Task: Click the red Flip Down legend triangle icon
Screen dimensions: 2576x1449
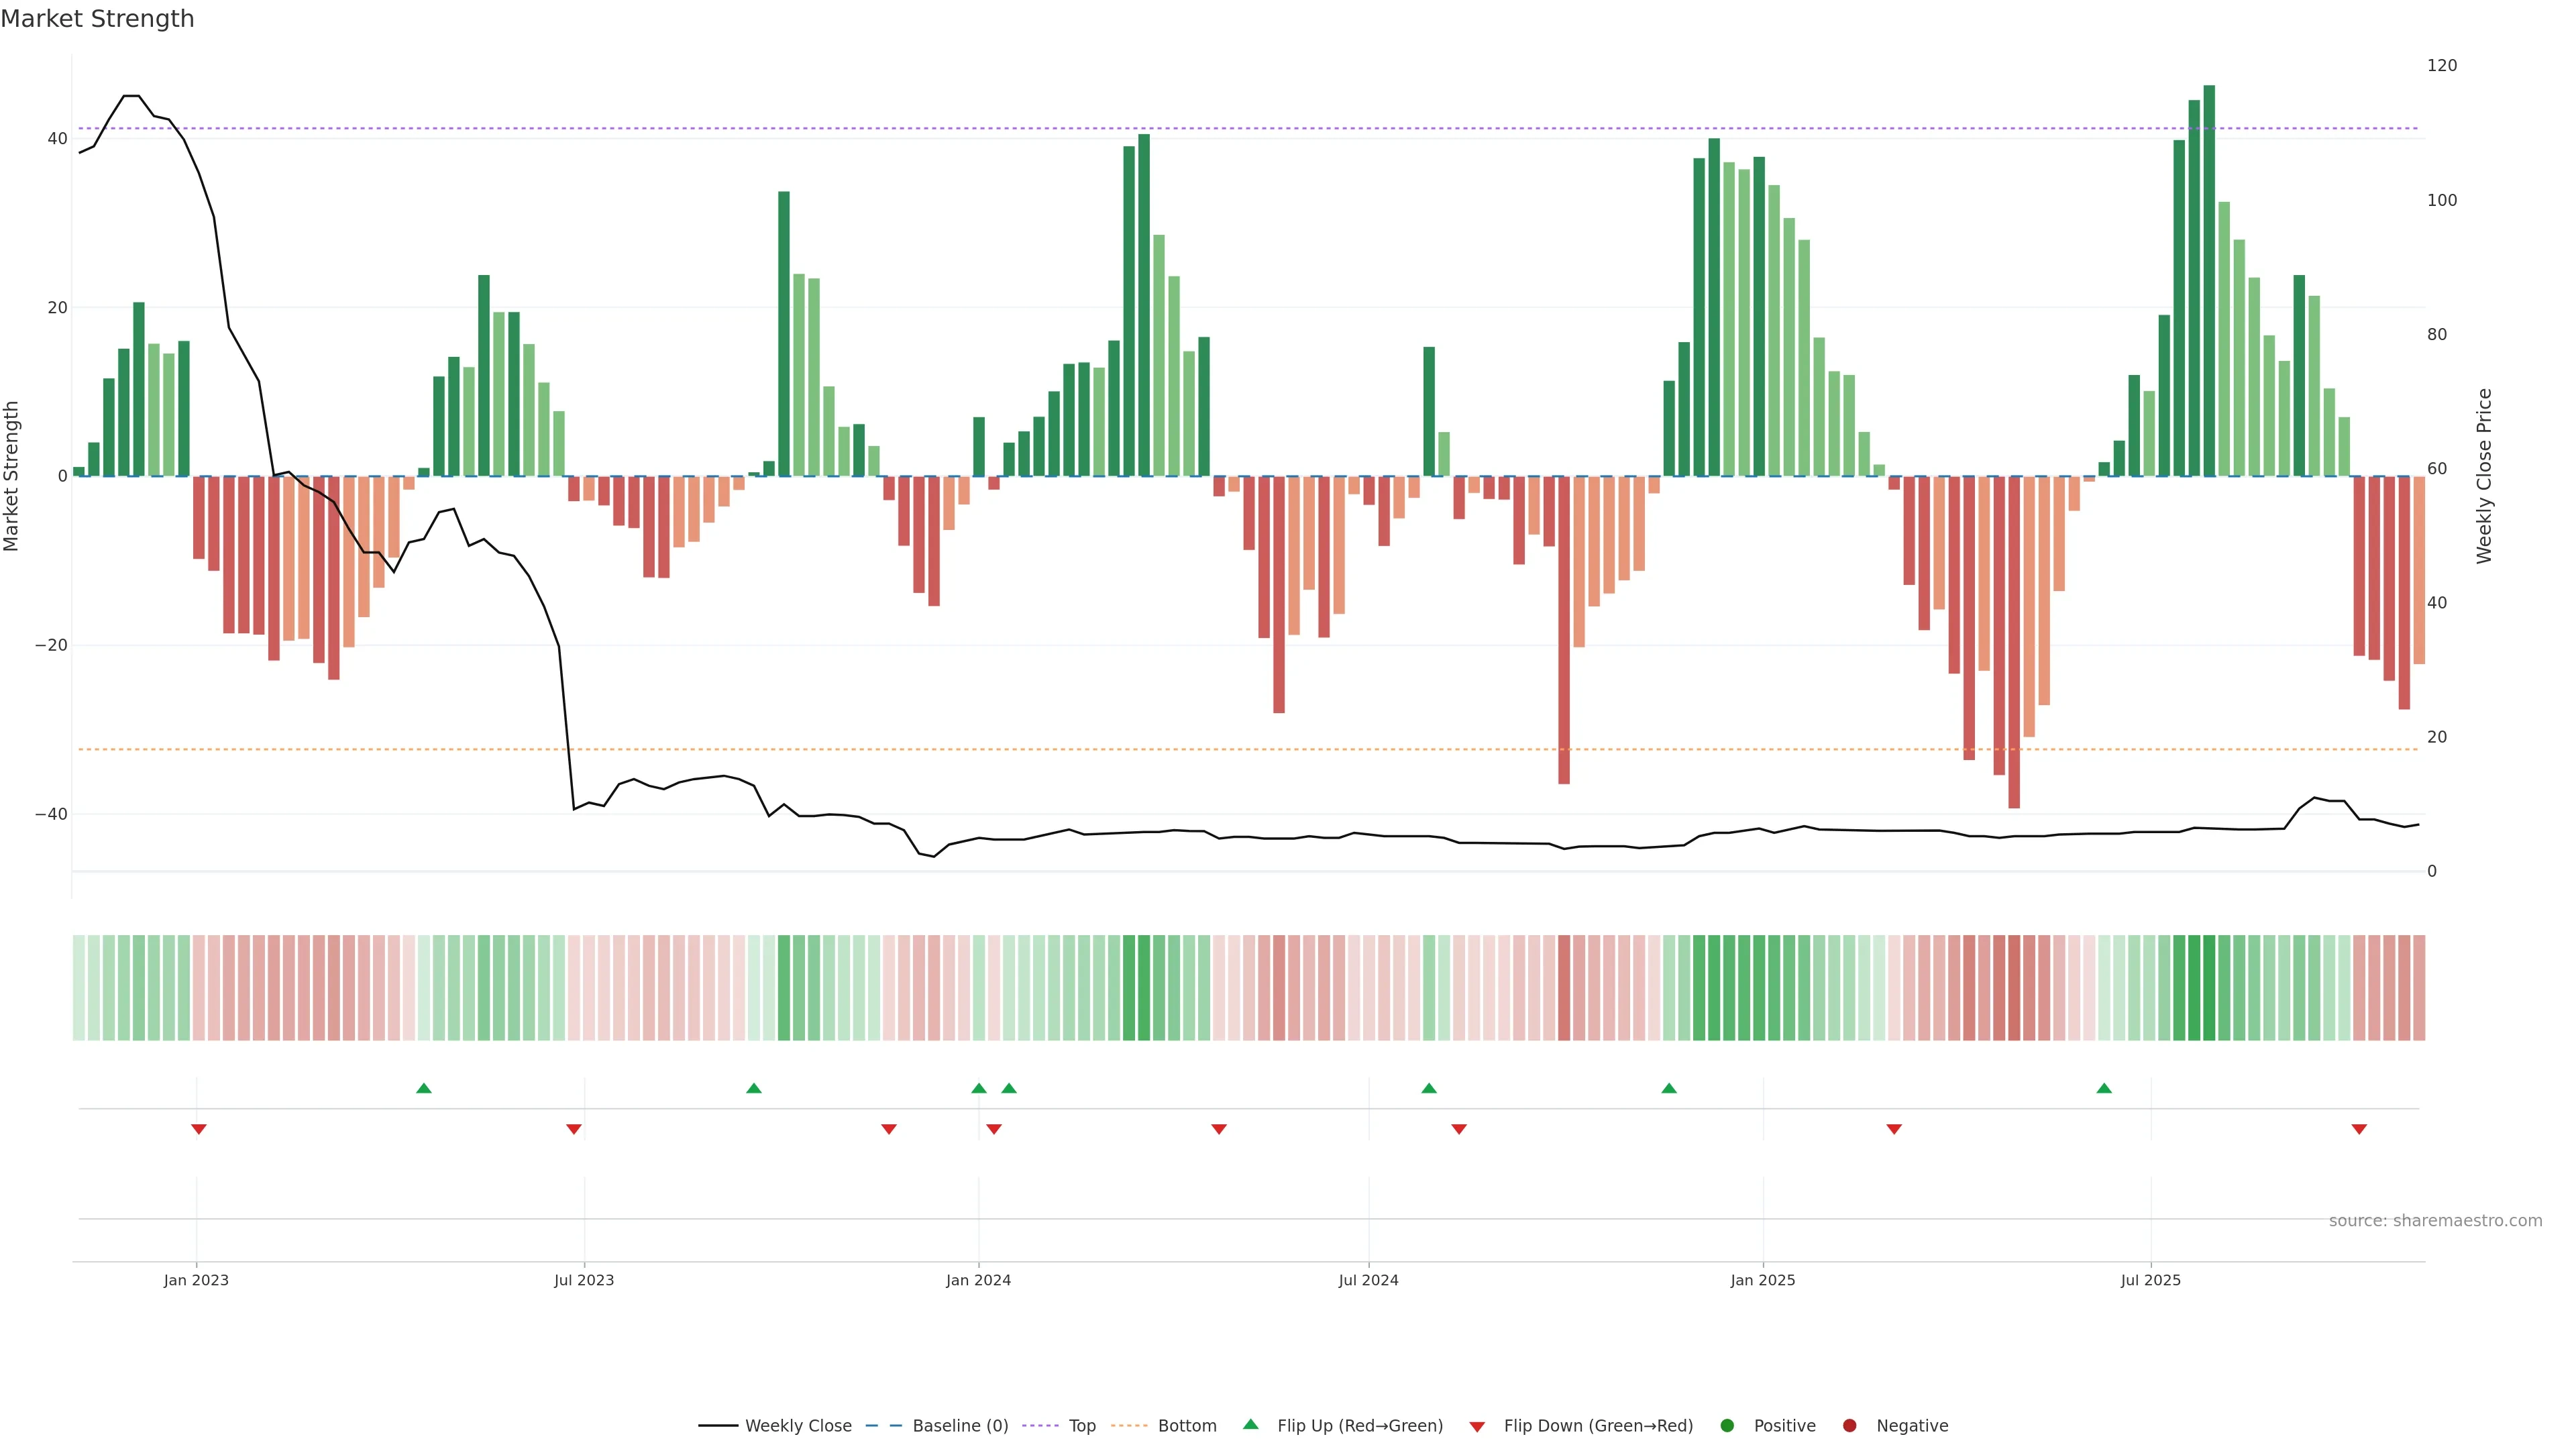Action: [x=1477, y=1427]
